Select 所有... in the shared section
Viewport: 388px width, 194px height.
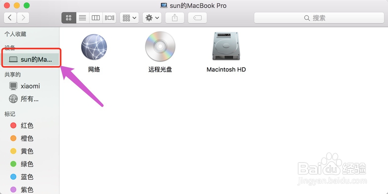click(x=30, y=99)
